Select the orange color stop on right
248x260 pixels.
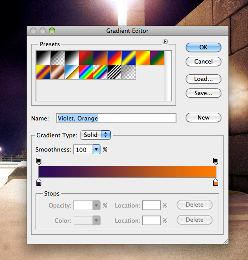[216, 182]
